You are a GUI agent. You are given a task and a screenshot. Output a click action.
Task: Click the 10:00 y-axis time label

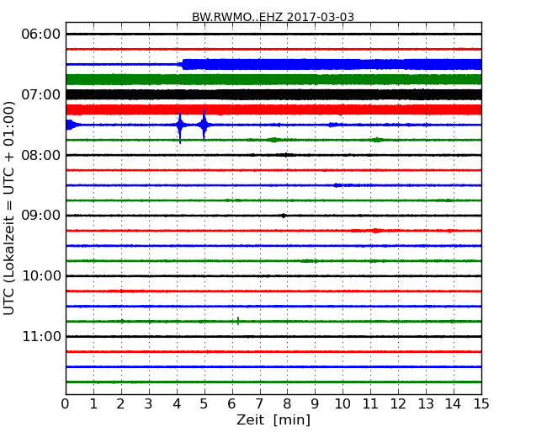41,276
